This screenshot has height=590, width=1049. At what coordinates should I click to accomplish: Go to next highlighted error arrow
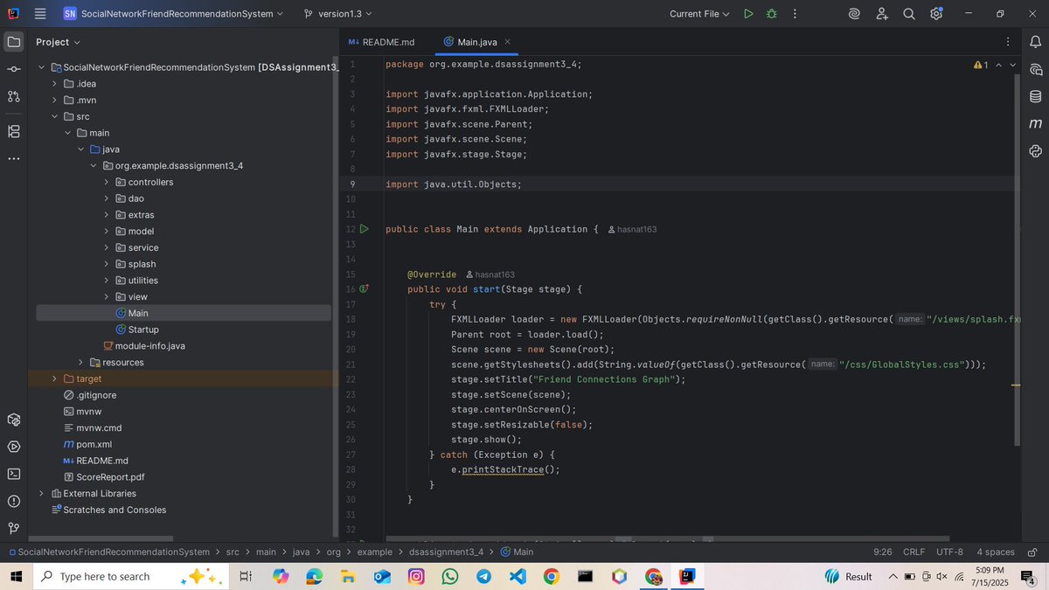pos(1013,65)
